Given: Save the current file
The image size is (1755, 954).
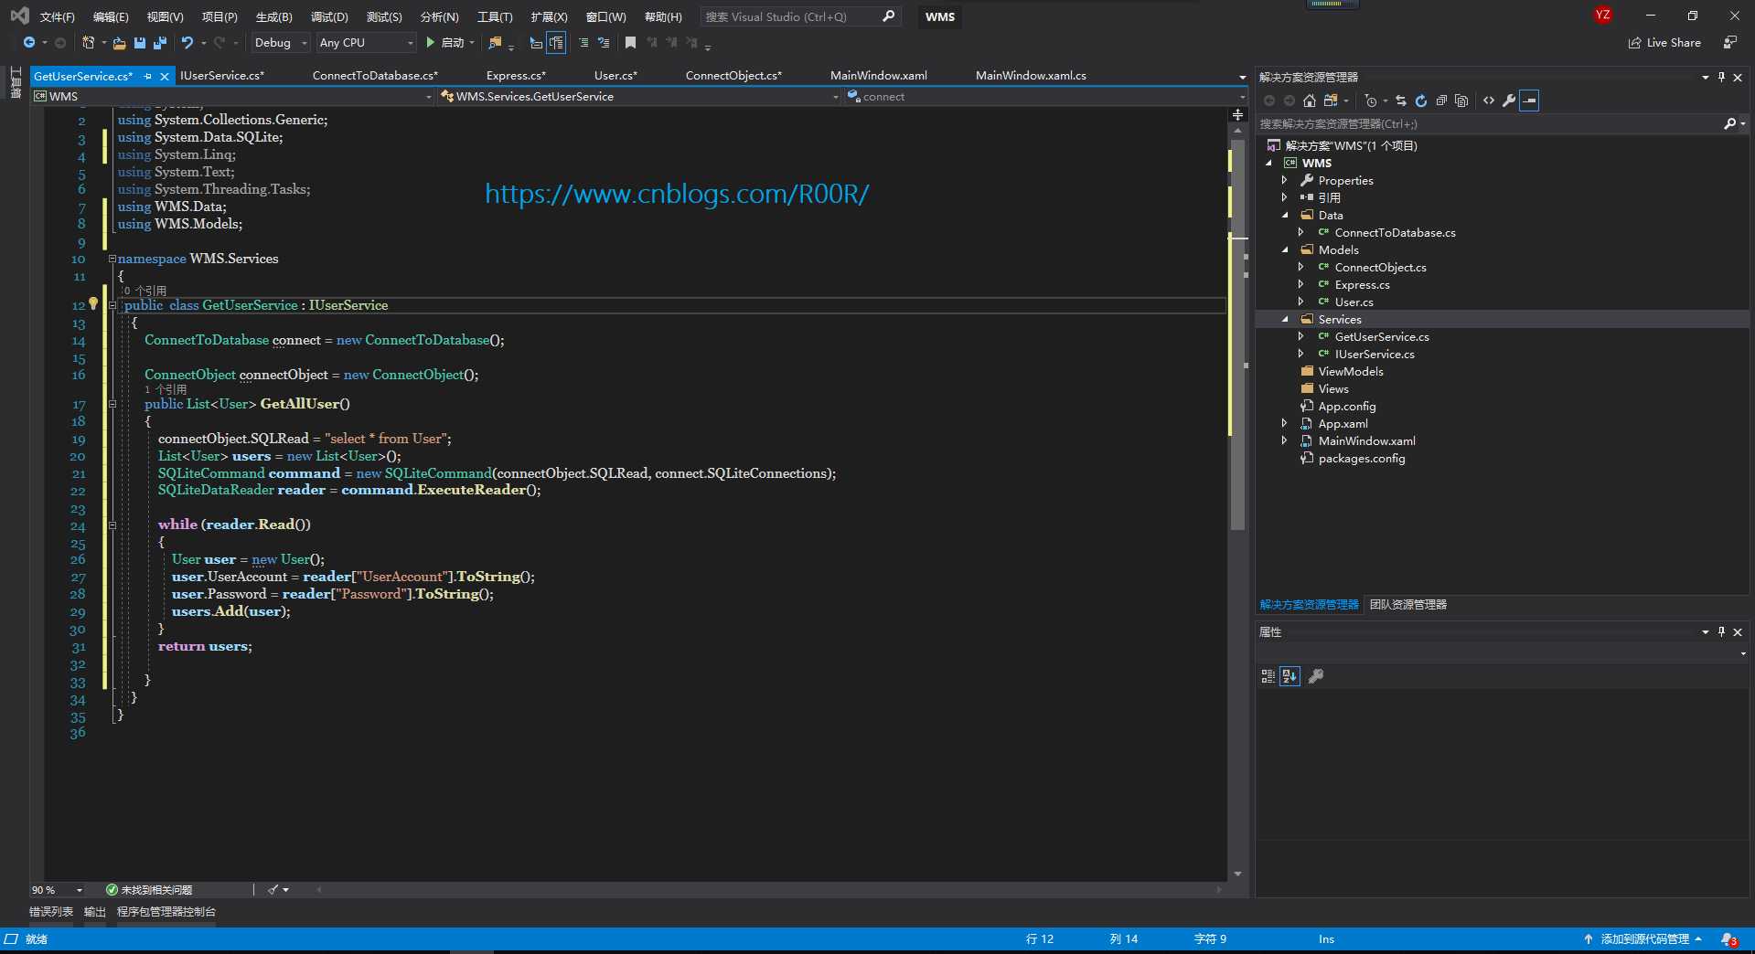Looking at the screenshot, I should pyautogui.click(x=140, y=43).
